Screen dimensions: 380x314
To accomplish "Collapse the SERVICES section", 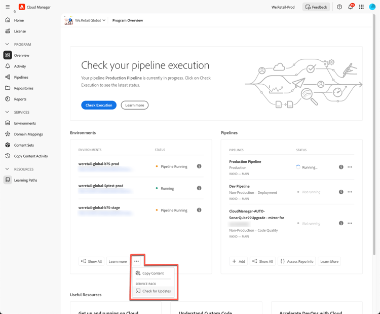I will pyautogui.click(x=7, y=112).
